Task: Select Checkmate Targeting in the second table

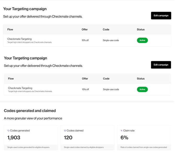Action: click(x=20, y=88)
